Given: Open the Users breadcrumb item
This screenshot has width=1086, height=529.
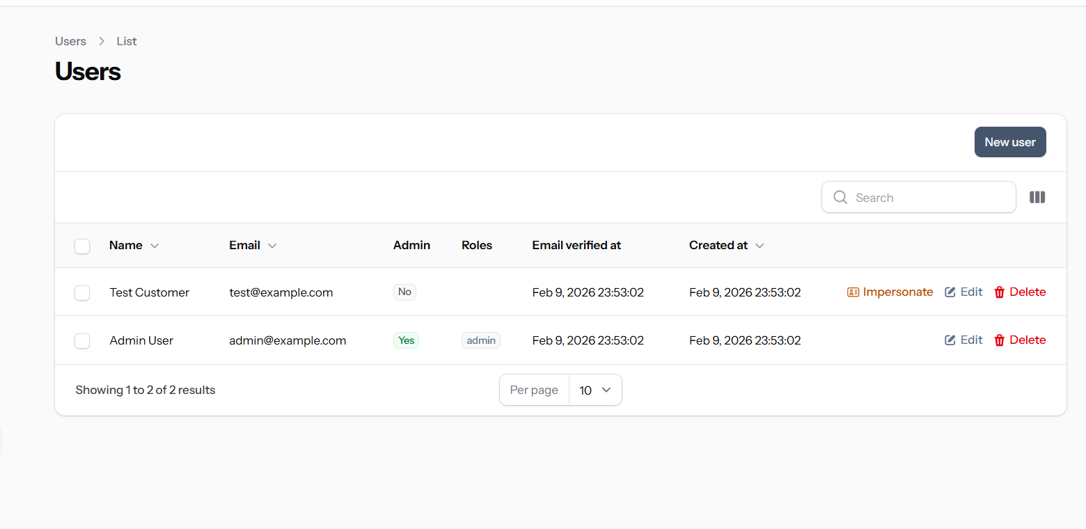Looking at the screenshot, I should pyautogui.click(x=70, y=41).
